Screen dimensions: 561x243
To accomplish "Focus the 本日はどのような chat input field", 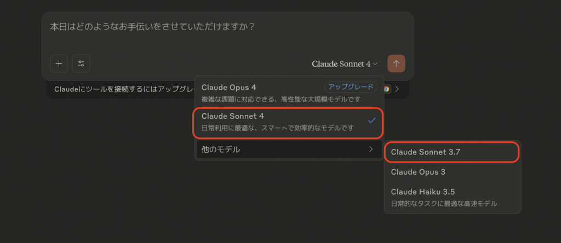I will [227, 34].
